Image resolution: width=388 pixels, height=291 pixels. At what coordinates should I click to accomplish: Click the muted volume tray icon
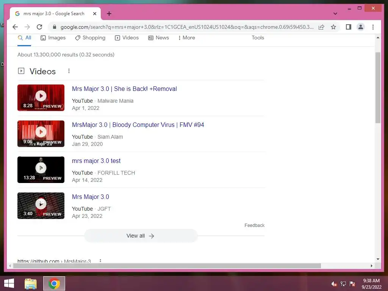334,284
